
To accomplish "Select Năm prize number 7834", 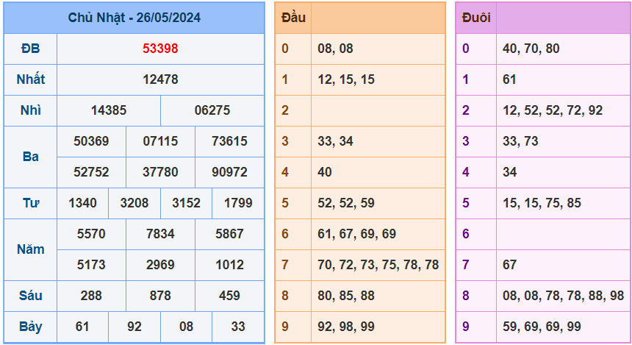I will tap(160, 234).
